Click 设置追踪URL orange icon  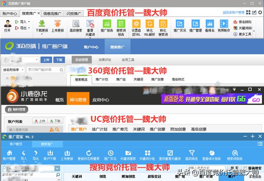136,24
